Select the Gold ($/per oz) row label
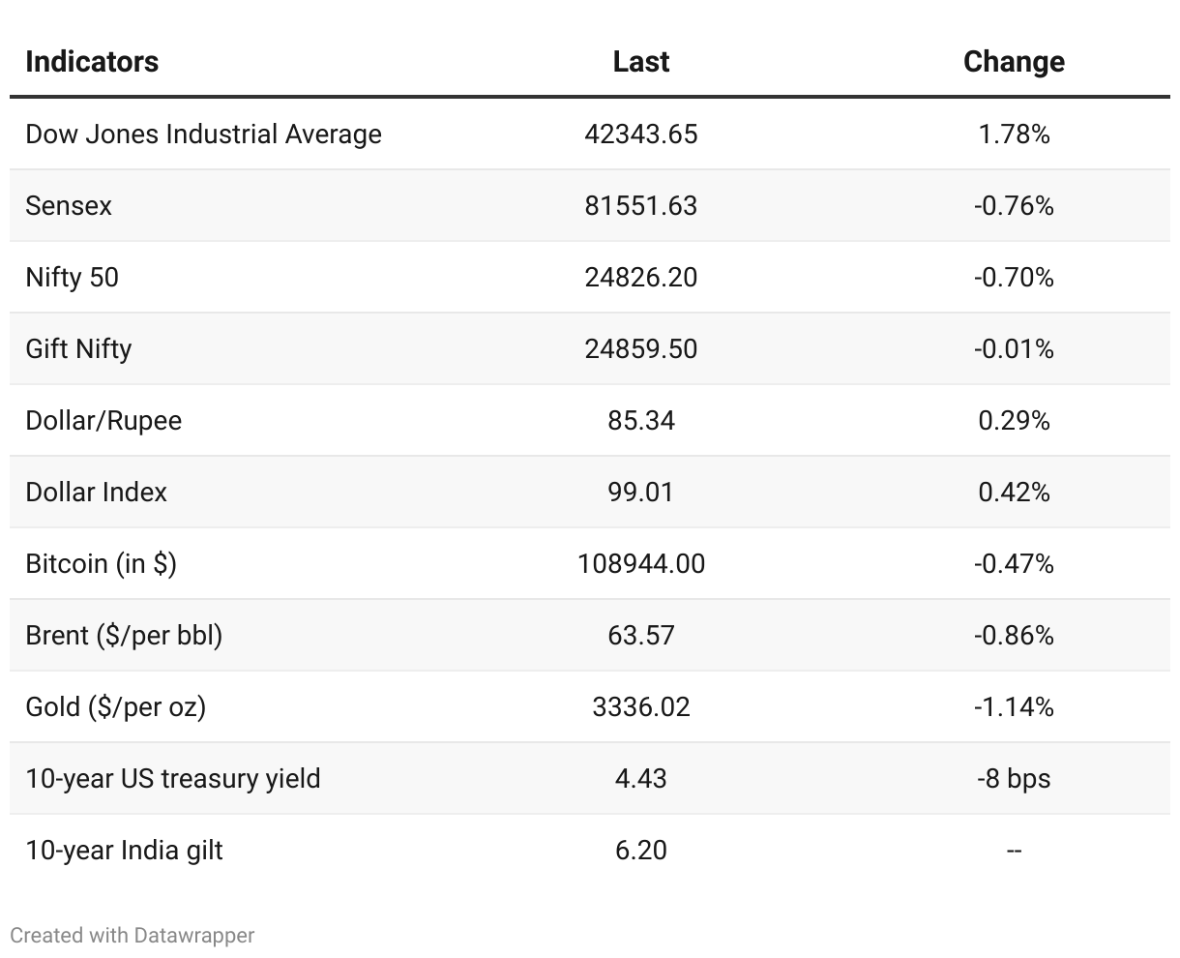The width and height of the screenshot is (1180, 958). (x=115, y=706)
